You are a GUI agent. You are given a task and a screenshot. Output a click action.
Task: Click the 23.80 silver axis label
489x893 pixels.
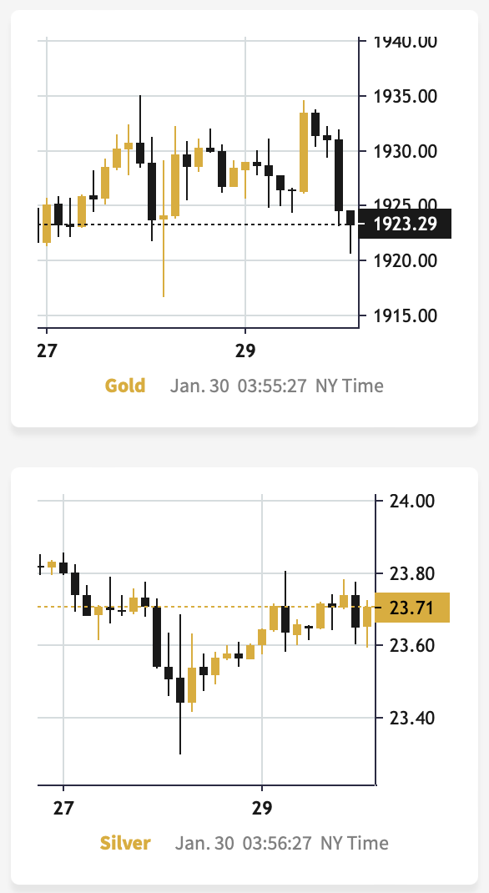412,573
